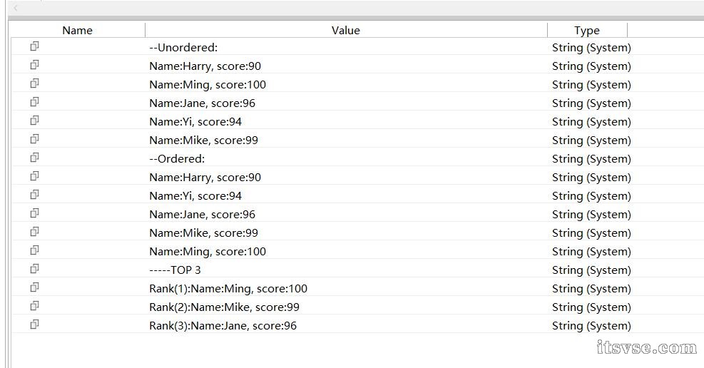Click the icon beside the Rank(1) row

tap(34, 287)
